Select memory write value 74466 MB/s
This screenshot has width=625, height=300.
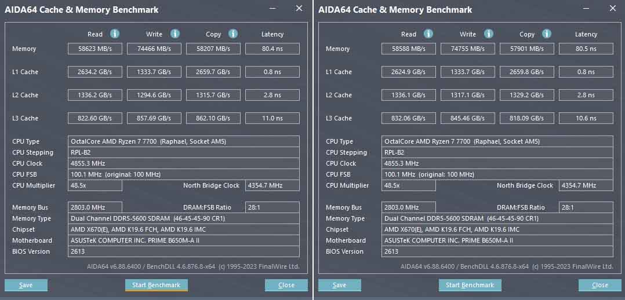pyautogui.click(x=154, y=49)
